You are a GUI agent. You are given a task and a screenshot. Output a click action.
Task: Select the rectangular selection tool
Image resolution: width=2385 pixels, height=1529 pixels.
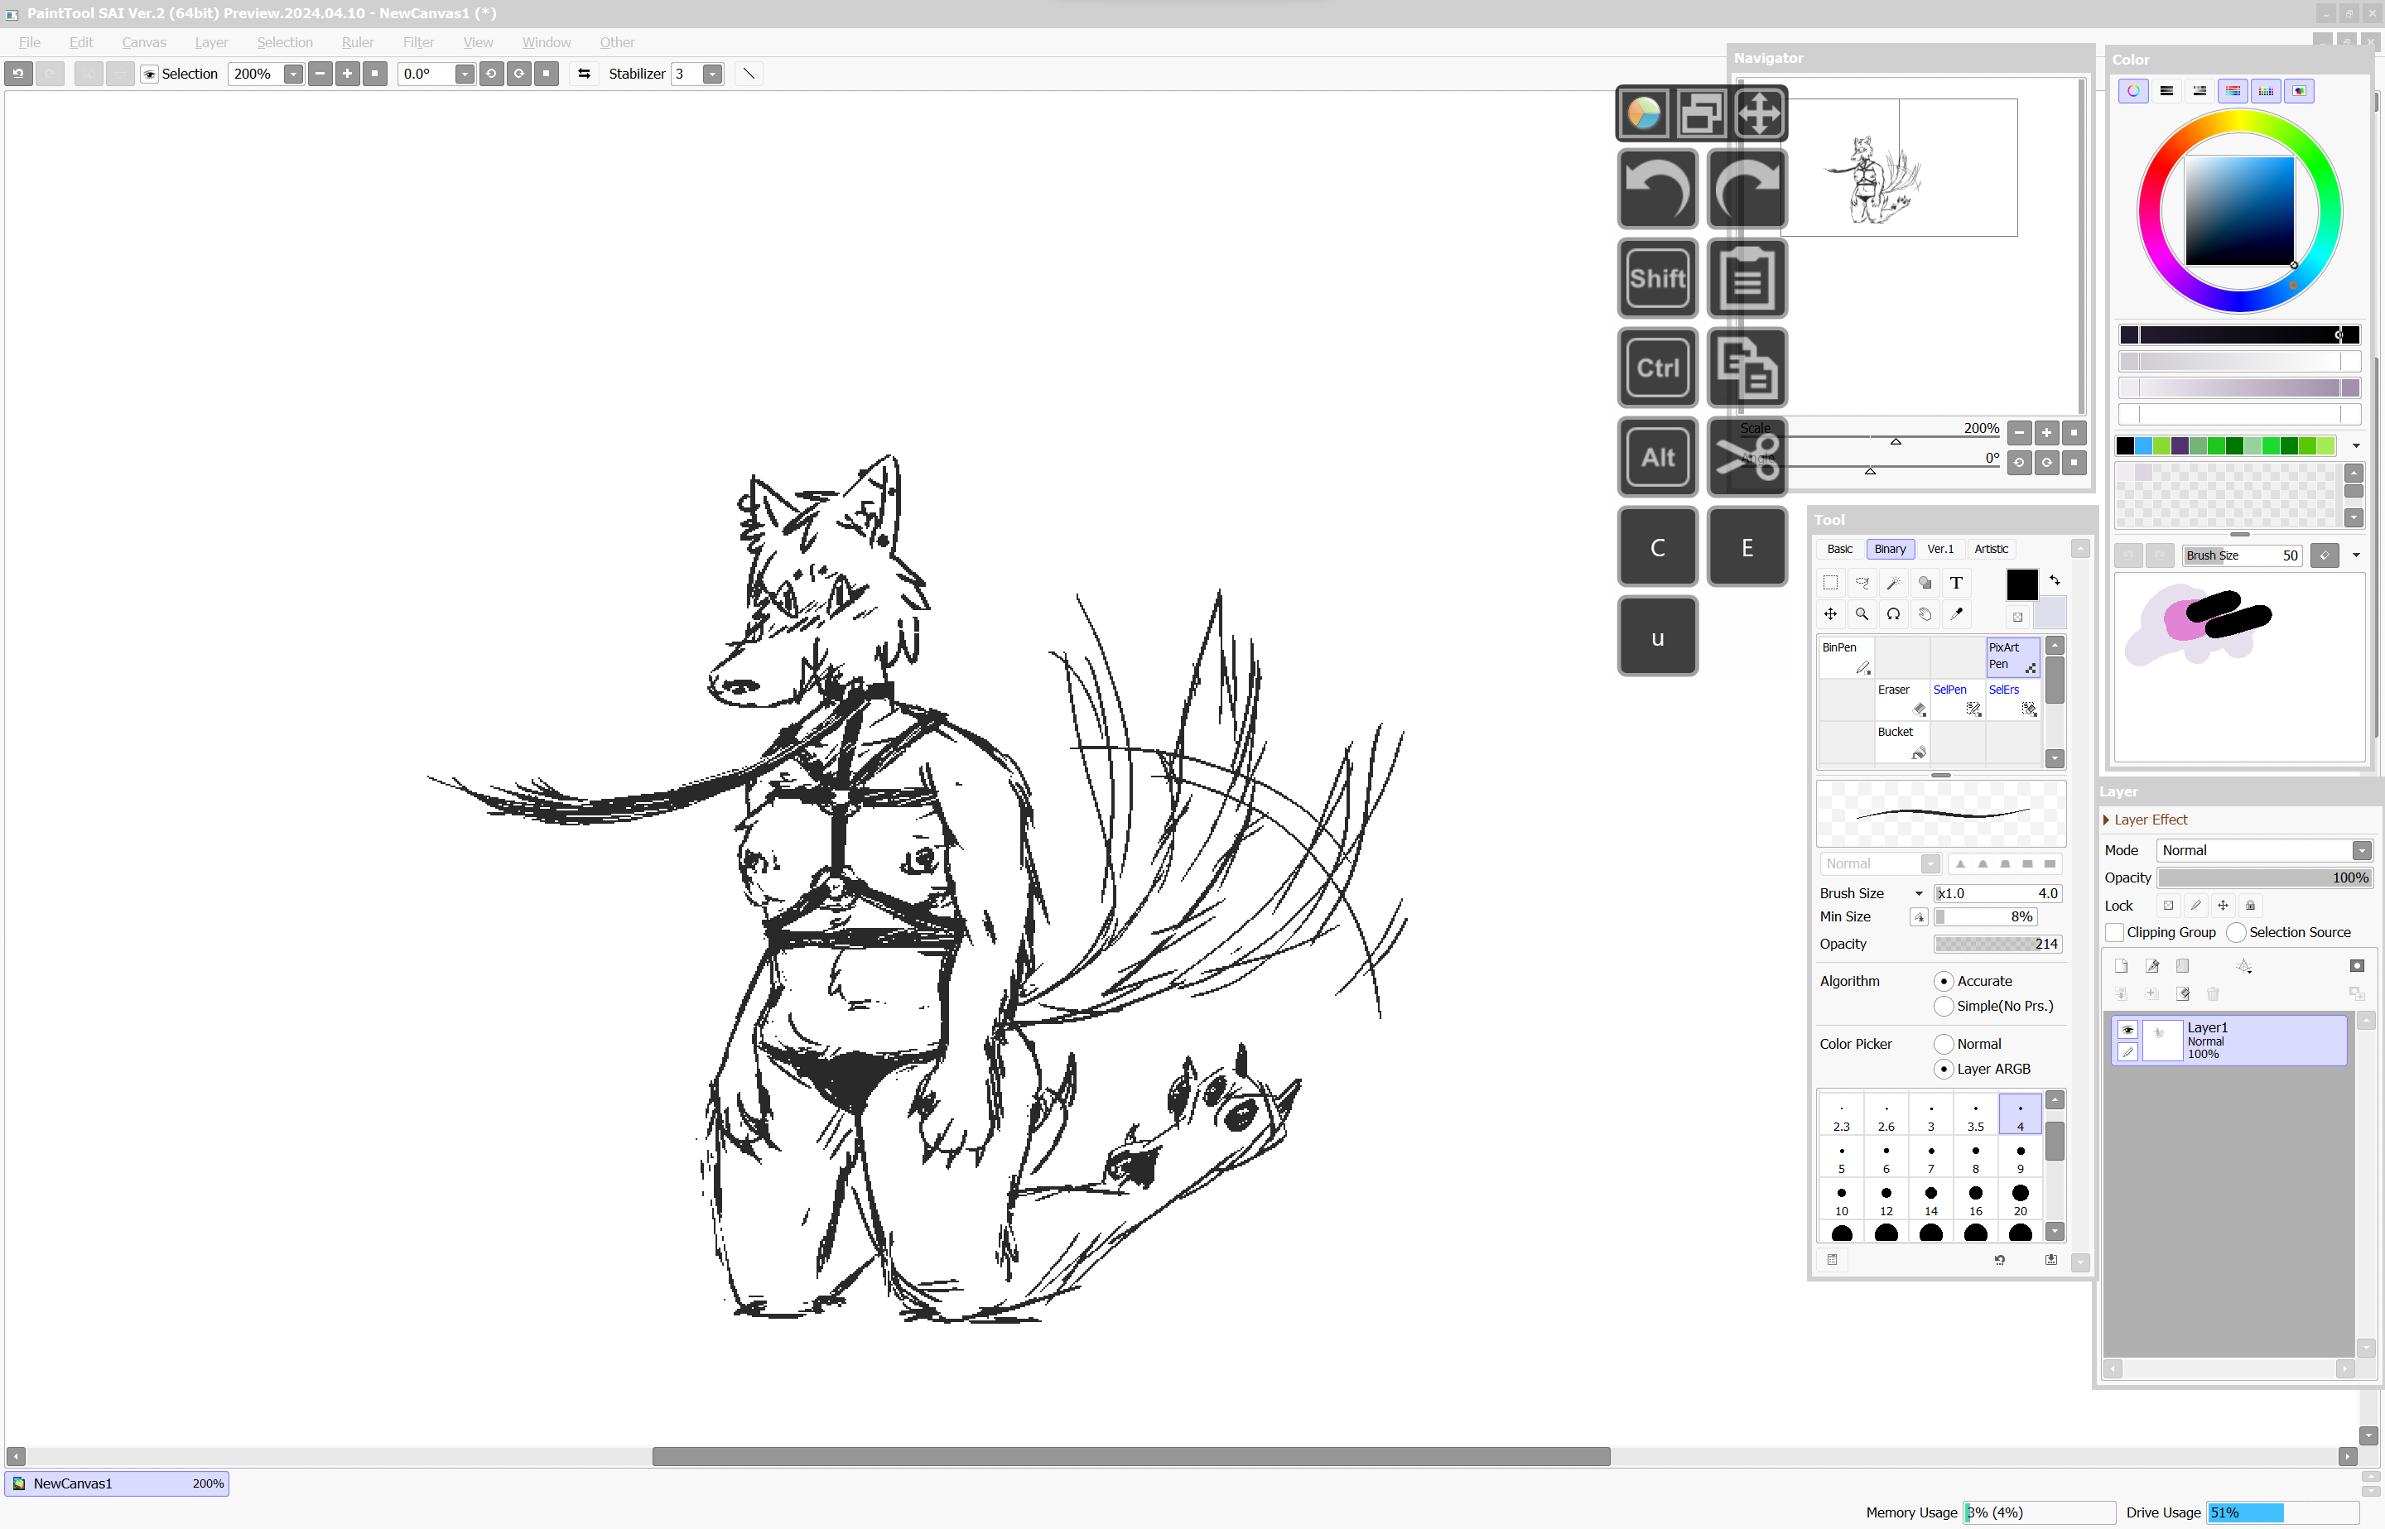(1830, 583)
